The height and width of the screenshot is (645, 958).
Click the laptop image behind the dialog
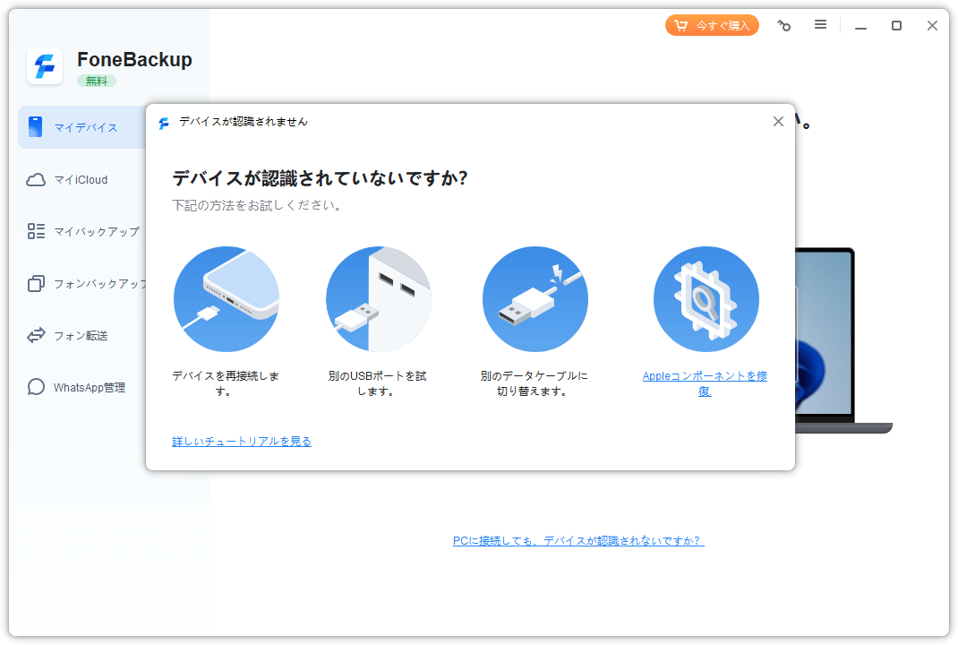point(843,340)
